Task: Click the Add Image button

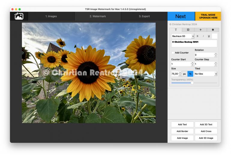Action: coord(182,138)
